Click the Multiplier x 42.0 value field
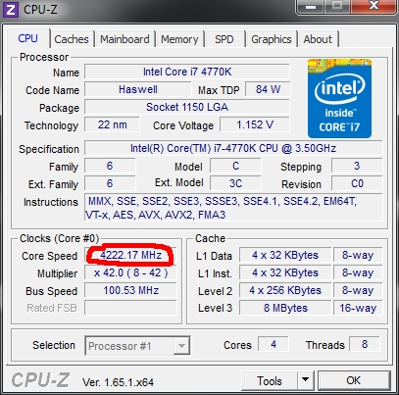Screen dimensions: 399x395 pos(130,272)
